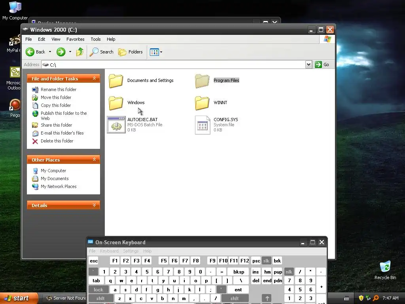Screen dimensions: 405x304
Task: Toggle the left shft key
Action: coord(101,298)
